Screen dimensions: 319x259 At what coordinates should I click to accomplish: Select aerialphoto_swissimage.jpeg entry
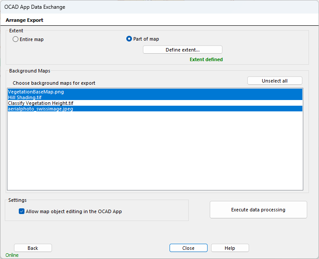(x=155, y=109)
